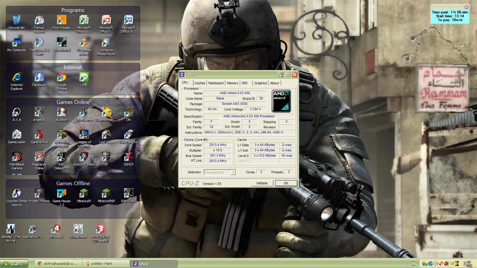Open League of Legends shortcut
Viewport: 477px width, 268px height.
84,138
